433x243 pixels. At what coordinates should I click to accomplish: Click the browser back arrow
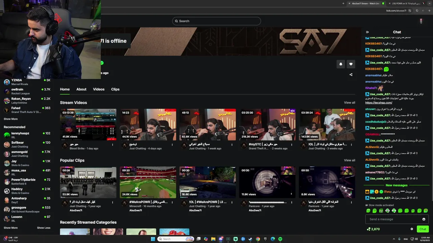[x=429, y=10]
